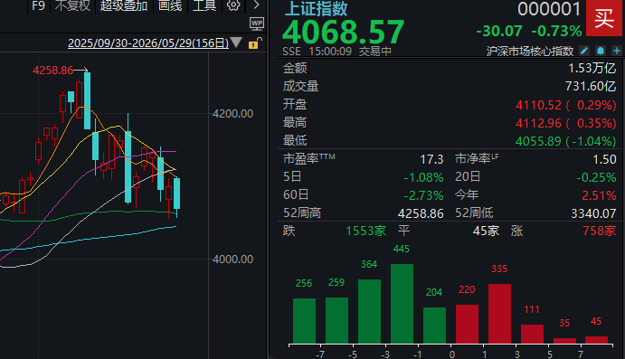This screenshot has height=359, width=625.
Task: Click the green distribution bar labeled 204
Action: point(434,326)
